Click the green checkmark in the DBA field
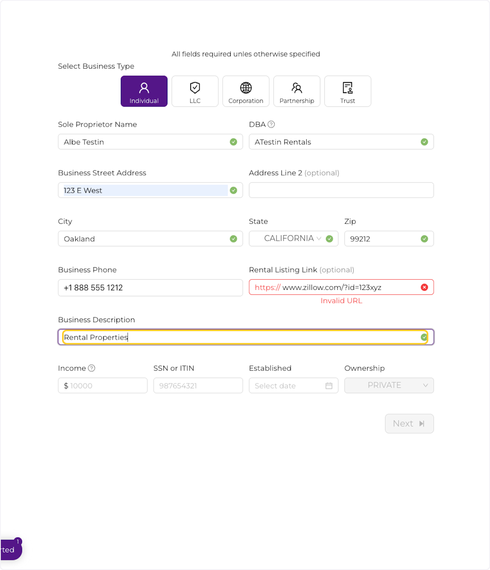490x570 pixels. (x=424, y=142)
